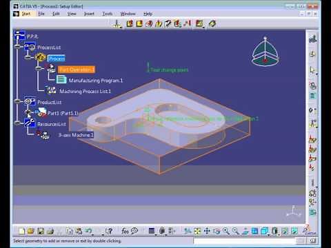The height and width of the screenshot is (248, 331).
Task: Activate the Rotate view tool
Action: click(217, 231)
